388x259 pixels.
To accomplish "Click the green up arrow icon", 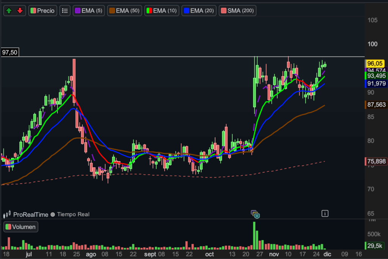I will pyautogui.click(x=9, y=11).
